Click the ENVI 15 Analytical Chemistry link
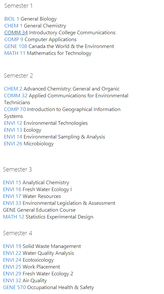 tap(12, 183)
